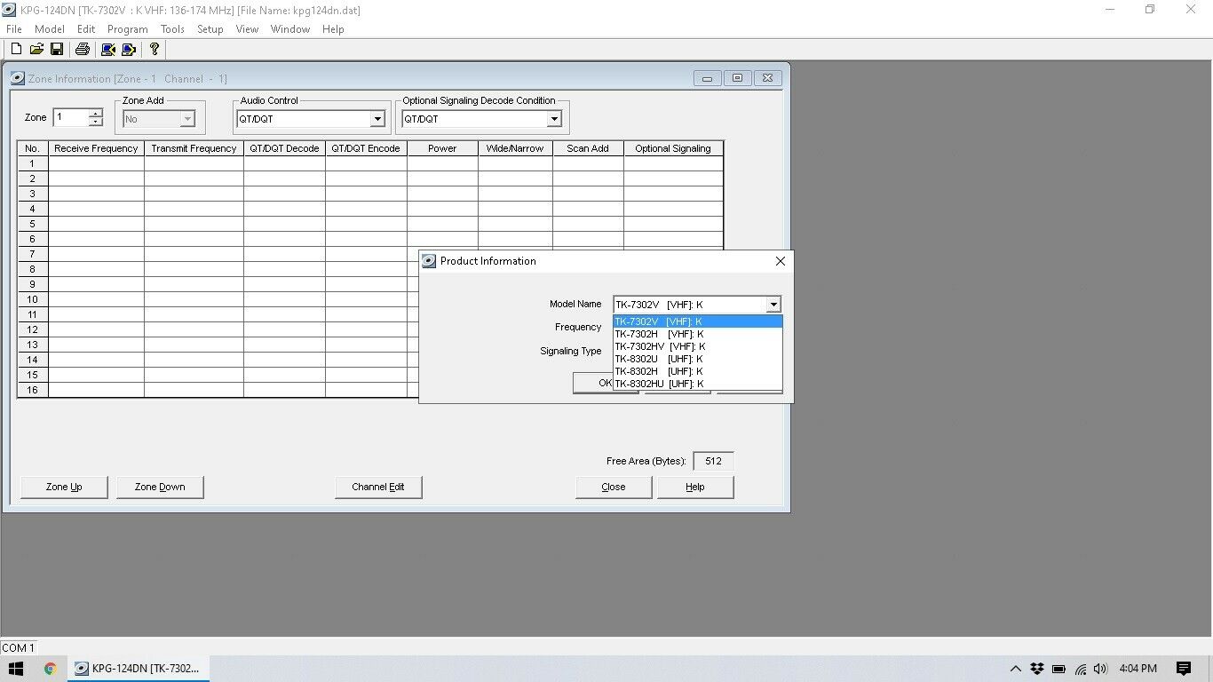Screen dimensions: 1213x682
Task: Open the volume control tray icon
Action: (1101, 669)
